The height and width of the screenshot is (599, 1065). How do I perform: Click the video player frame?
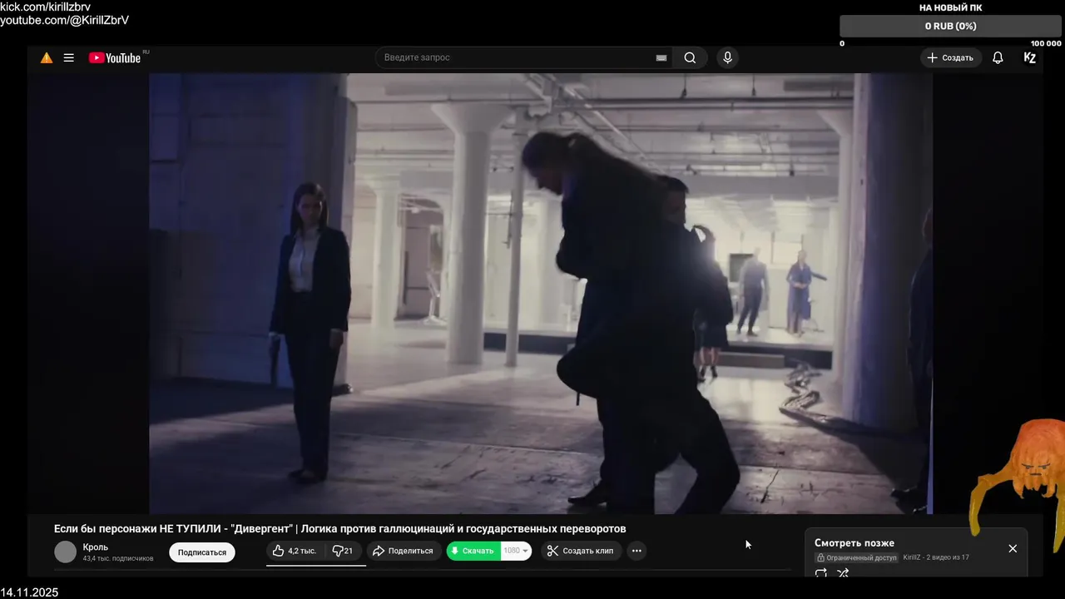[x=541, y=294]
